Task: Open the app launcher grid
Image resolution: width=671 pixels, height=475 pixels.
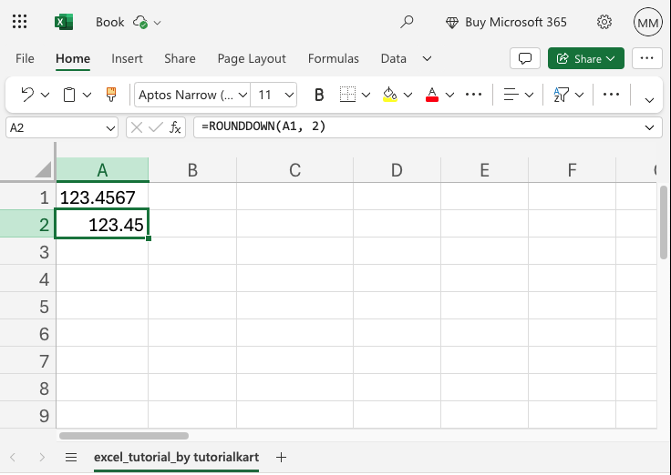Action: click(19, 21)
